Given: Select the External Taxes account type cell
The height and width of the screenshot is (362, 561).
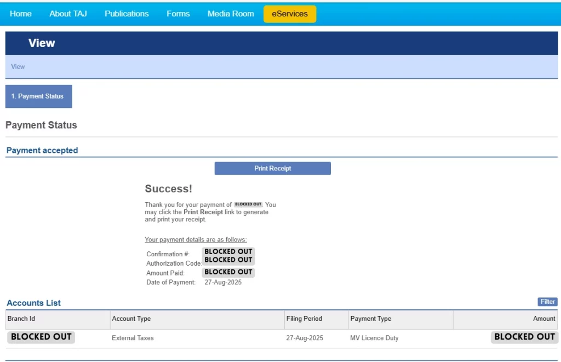Looking at the screenshot, I should [x=133, y=338].
